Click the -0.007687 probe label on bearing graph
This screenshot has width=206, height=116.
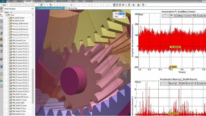click(173, 113)
